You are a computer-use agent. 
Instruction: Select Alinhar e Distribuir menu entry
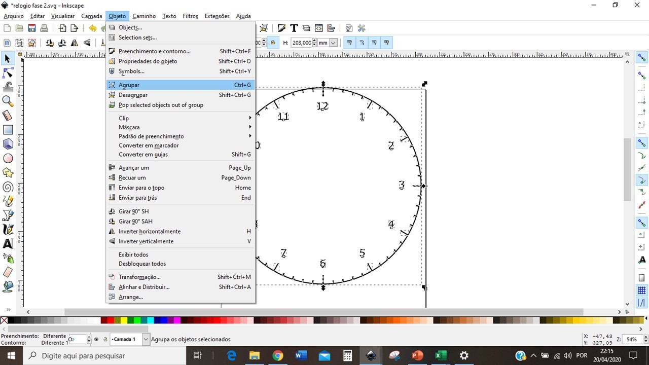click(181, 287)
